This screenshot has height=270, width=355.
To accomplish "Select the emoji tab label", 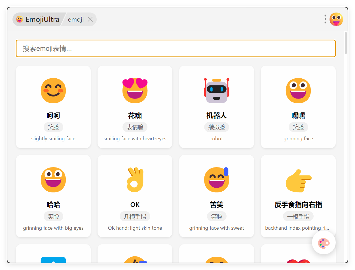I will click(76, 19).
